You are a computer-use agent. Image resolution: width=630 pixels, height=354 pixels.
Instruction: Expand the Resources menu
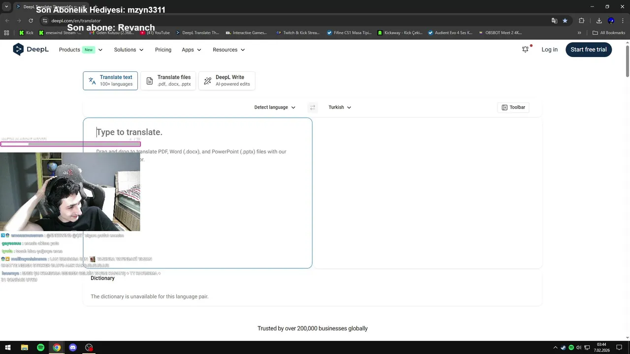[229, 50]
